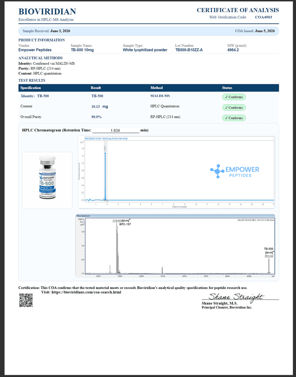
Task: Select the MW value 4964.2
Action: click(x=233, y=50)
